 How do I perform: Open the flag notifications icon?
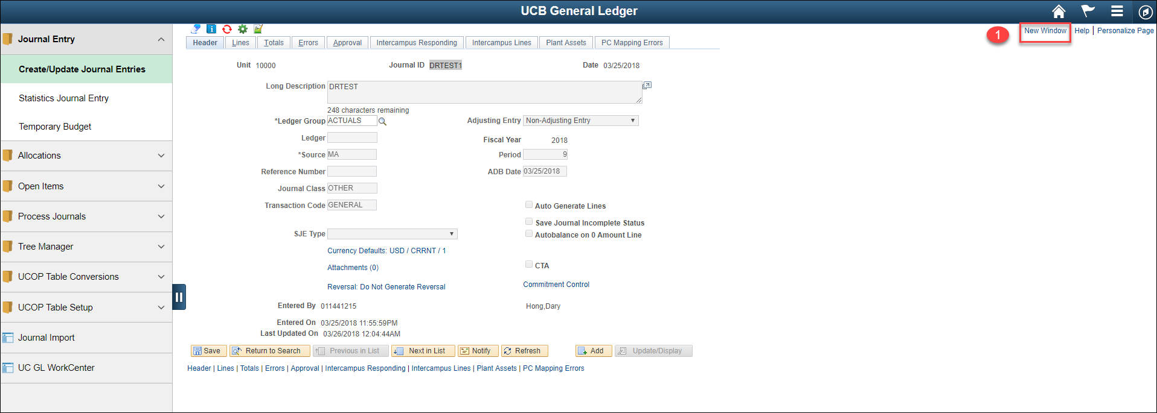tap(1088, 11)
